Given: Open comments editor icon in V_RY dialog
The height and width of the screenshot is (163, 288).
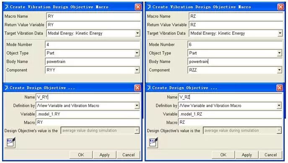Looking at the screenshot, I should pos(10,142).
